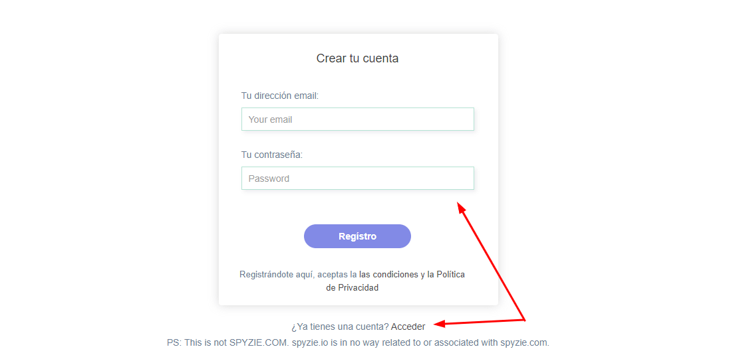This screenshot has width=729, height=359.
Task: Open the 'las condiciones' terms link
Action: tap(388, 274)
